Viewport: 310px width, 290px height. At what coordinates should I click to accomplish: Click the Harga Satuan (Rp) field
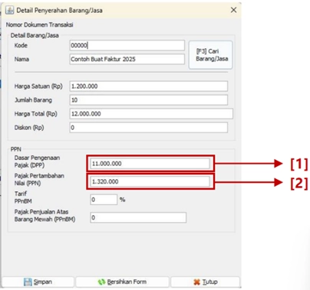149,86
